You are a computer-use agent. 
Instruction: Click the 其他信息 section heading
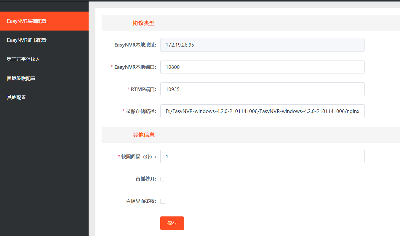point(144,135)
